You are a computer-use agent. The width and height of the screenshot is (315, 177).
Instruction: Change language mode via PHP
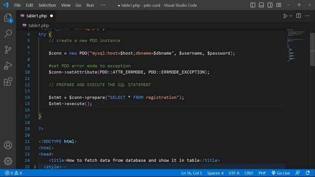tap(262, 173)
